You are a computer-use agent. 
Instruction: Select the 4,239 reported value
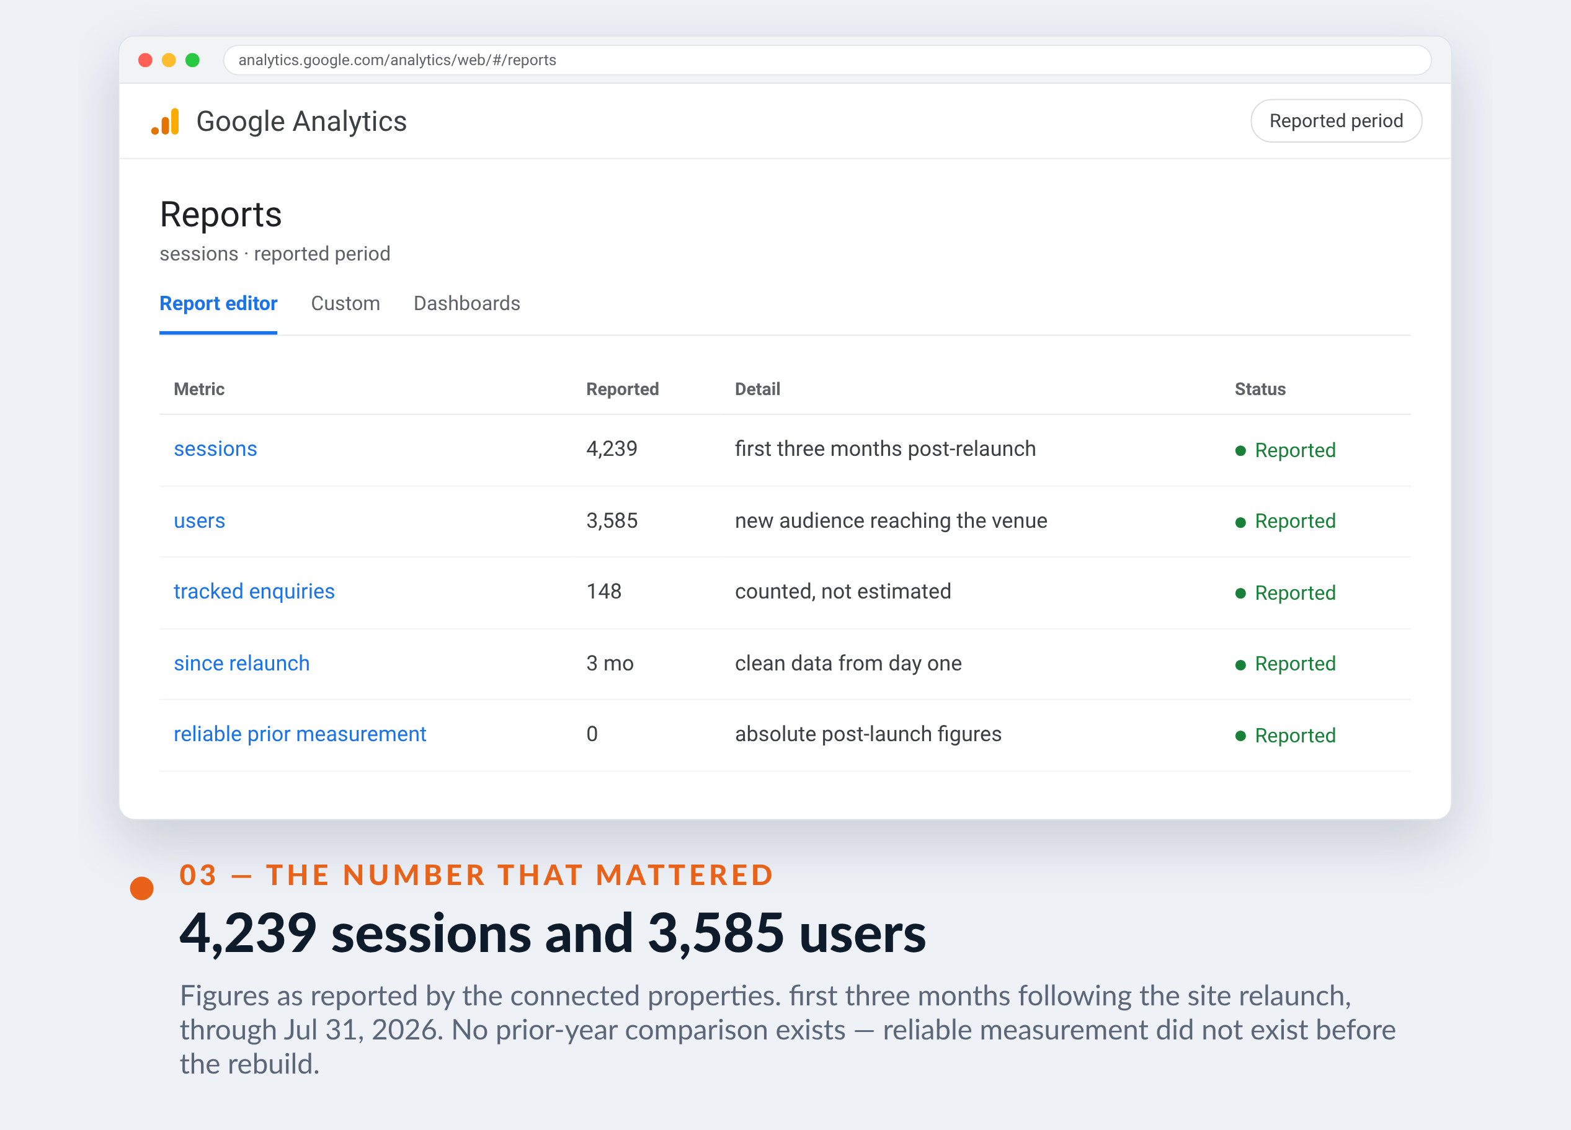point(612,449)
